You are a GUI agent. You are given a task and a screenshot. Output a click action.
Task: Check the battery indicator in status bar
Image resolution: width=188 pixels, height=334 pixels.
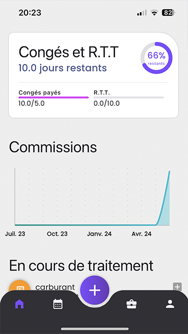click(168, 13)
